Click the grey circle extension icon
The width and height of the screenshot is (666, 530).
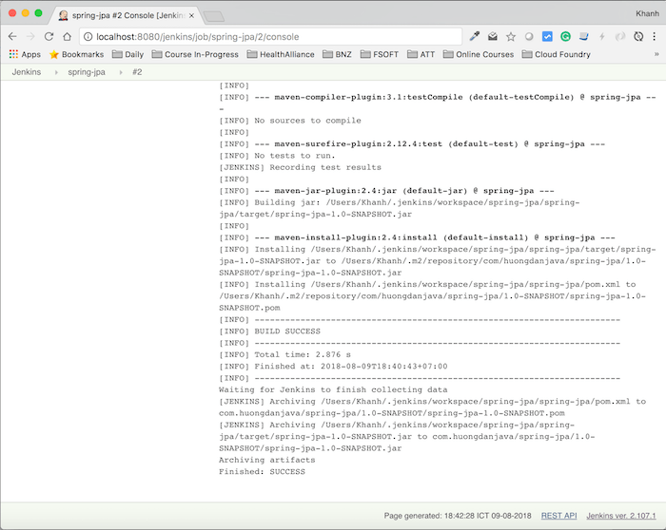tap(529, 37)
